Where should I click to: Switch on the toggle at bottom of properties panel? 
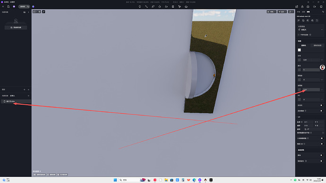(322, 161)
